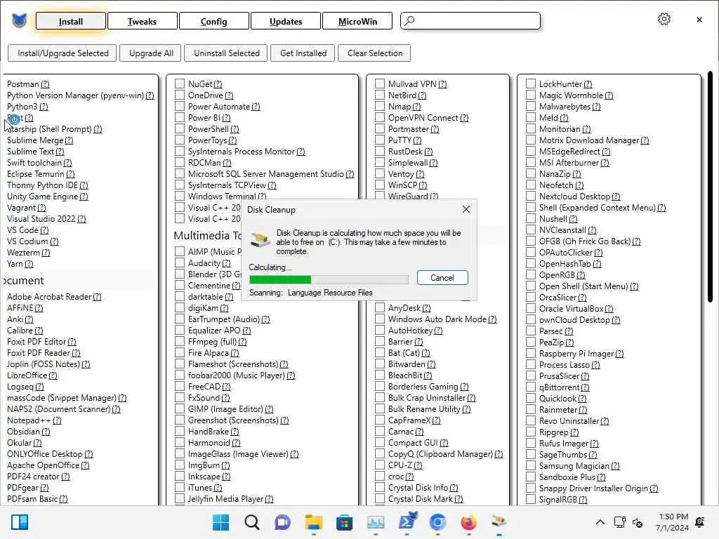The height and width of the screenshot is (539, 719).
Task: Open the notification bell in the tray
Action: pyautogui.click(x=700, y=522)
